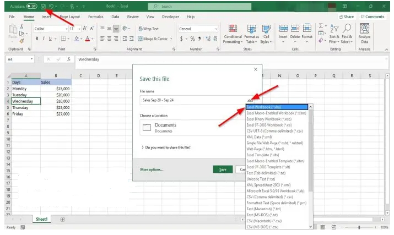Click the AutoSum sigma icon
Viewport: 394px width, 235px height.
pyautogui.click(x=321, y=26)
